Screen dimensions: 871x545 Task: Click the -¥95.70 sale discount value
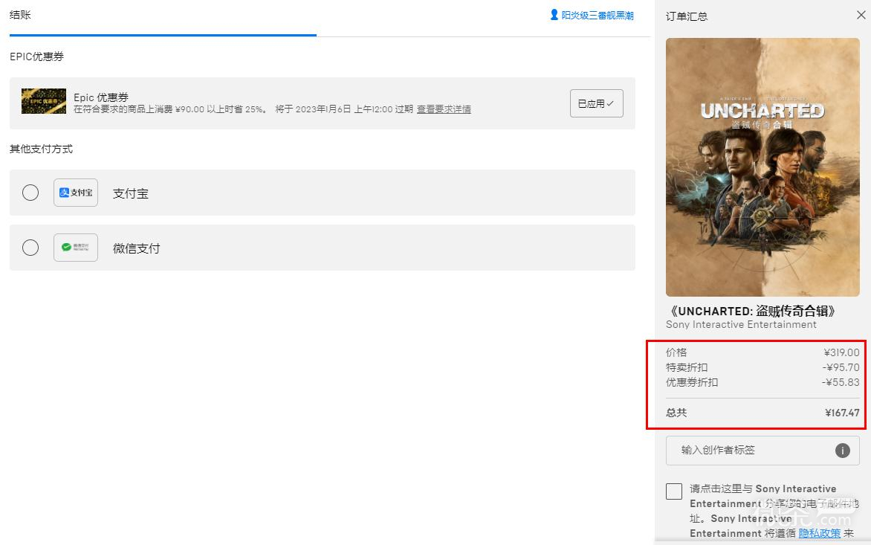point(841,367)
